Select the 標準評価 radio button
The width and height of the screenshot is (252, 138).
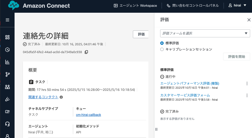tap(162, 43)
